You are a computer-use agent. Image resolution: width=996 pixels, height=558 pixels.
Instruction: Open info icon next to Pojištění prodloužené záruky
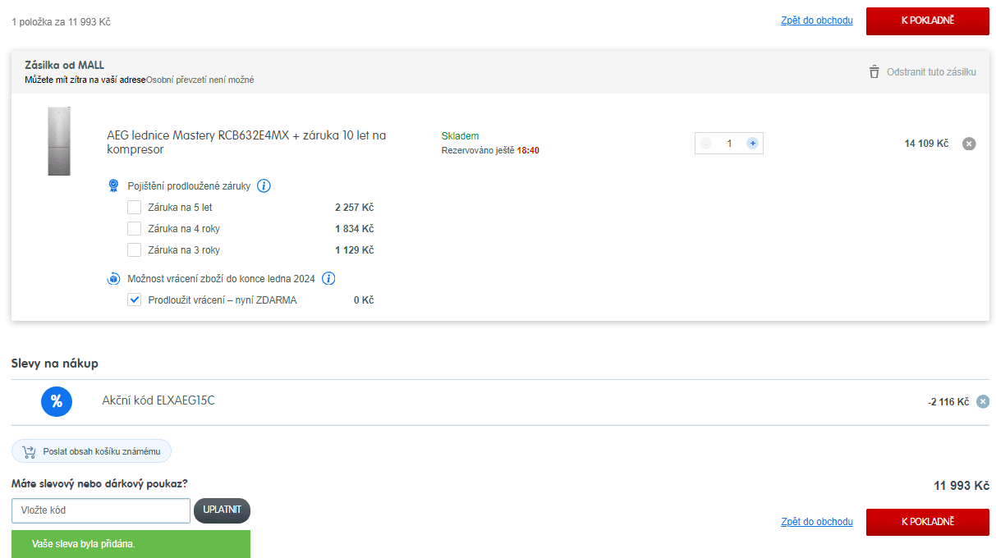click(x=264, y=186)
